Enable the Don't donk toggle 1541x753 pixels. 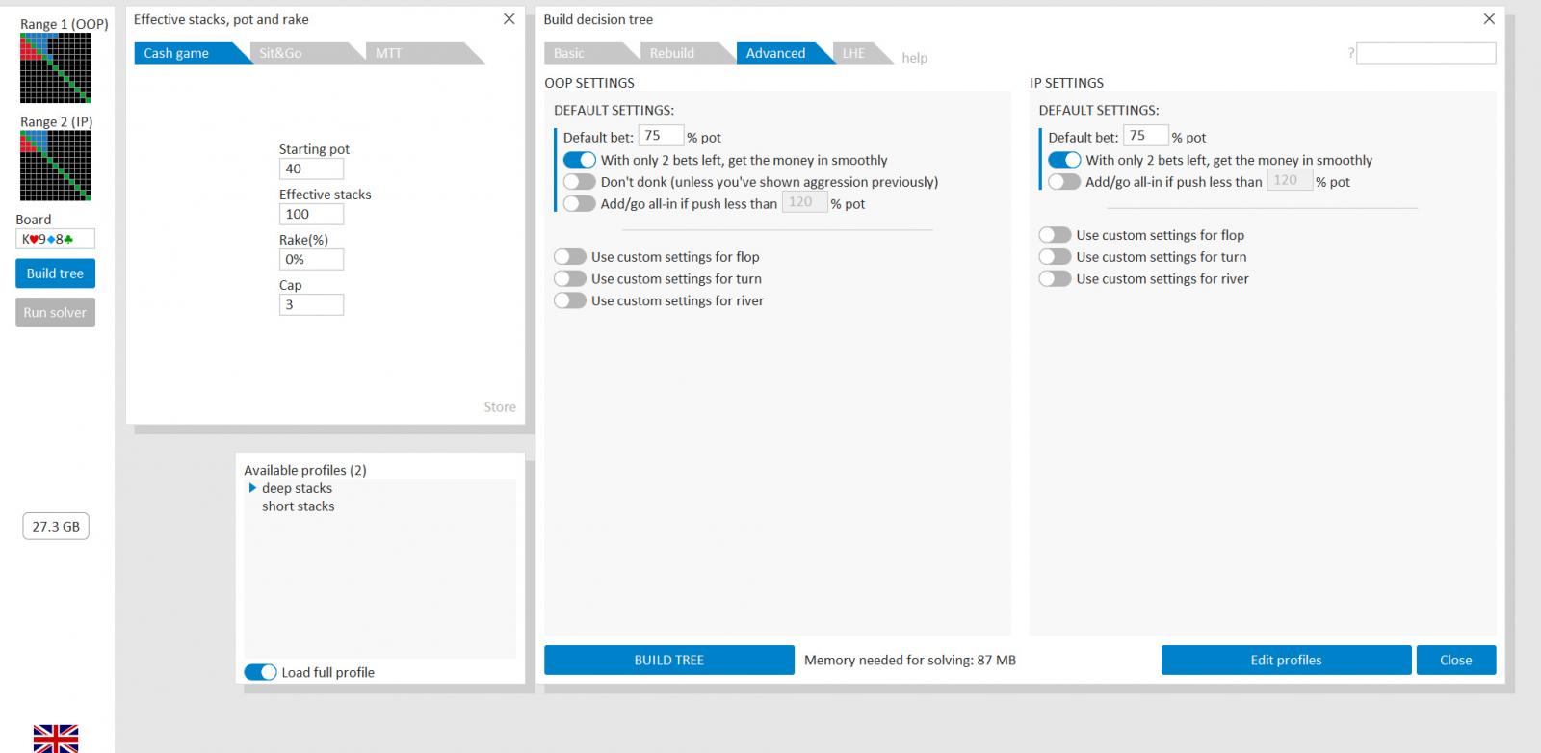pyautogui.click(x=579, y=182)
